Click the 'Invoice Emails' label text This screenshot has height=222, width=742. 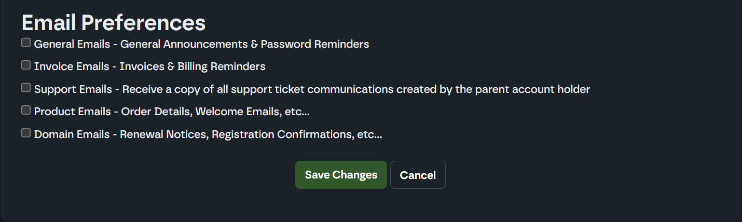72,66
